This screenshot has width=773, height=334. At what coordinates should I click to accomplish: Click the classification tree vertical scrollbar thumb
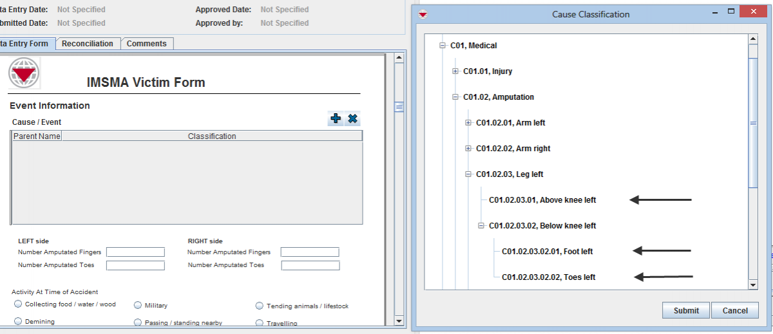(752, 122)
